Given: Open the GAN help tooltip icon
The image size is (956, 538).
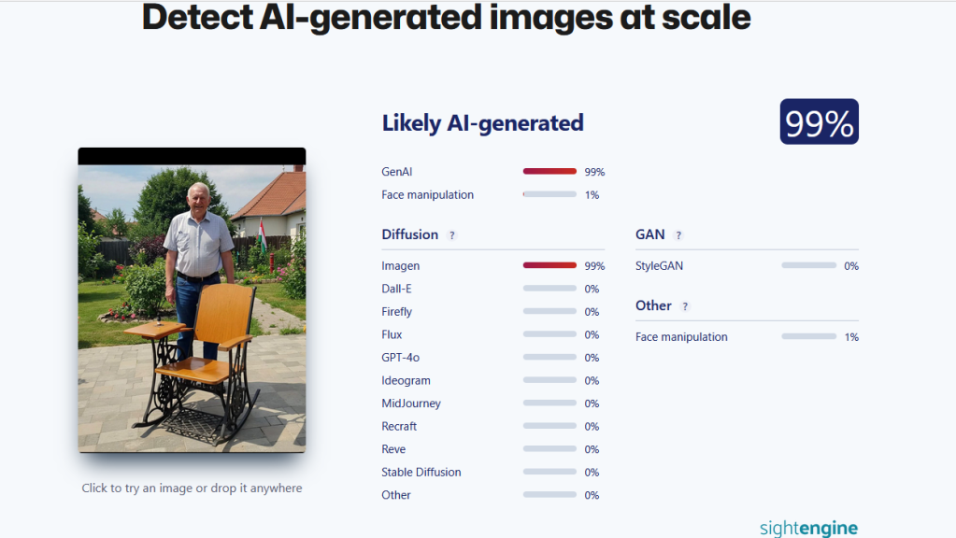Looking at the screenshot, I should pyautogui.click(x=678, y=234).
